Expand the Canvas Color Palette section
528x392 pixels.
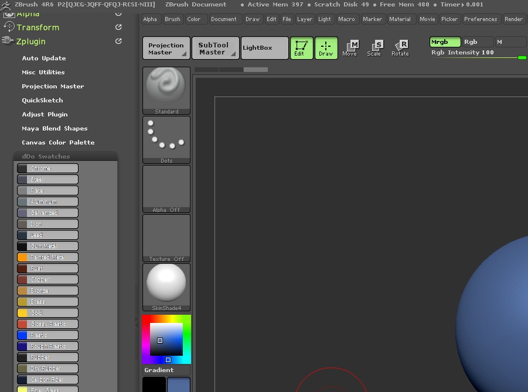coord(58,143)
